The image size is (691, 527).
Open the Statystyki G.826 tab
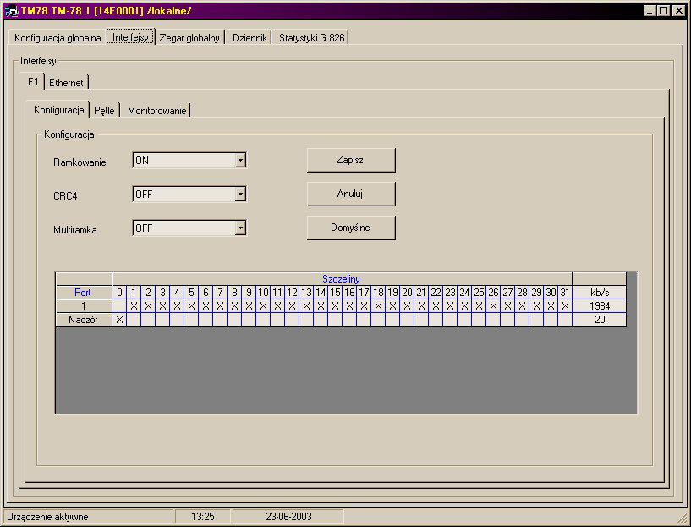click(x=311, y=38)
